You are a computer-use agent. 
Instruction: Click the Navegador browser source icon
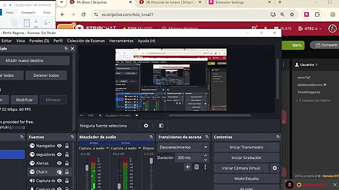click(x=32, y=146)
